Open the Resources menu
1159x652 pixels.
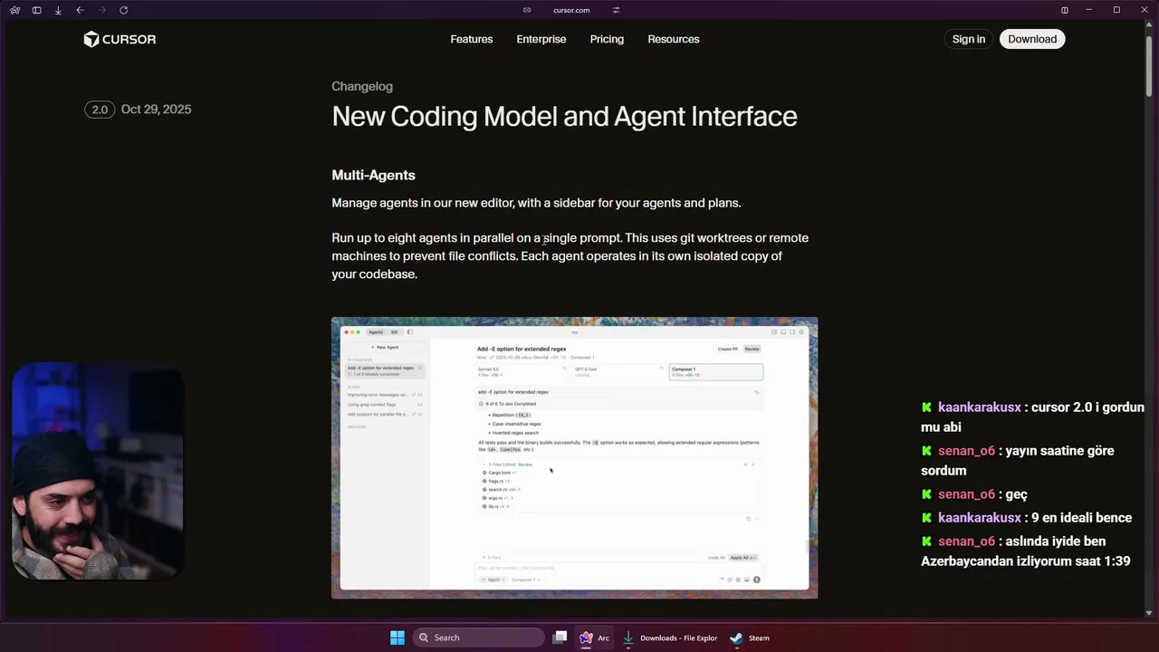[674, 39]
